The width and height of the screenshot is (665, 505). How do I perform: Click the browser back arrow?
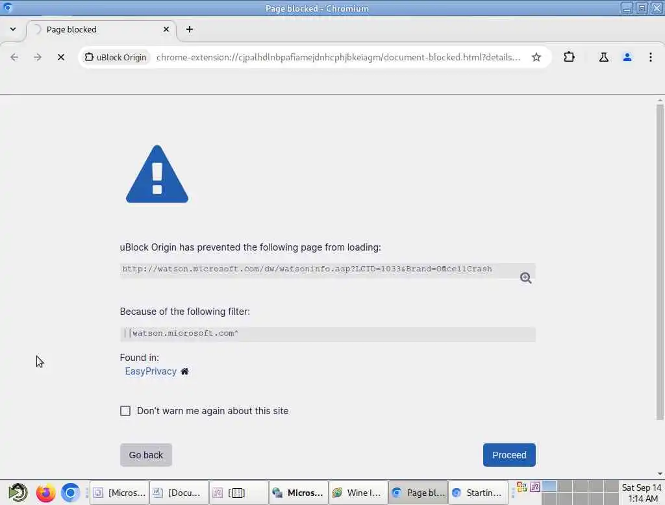pos(14,57)
